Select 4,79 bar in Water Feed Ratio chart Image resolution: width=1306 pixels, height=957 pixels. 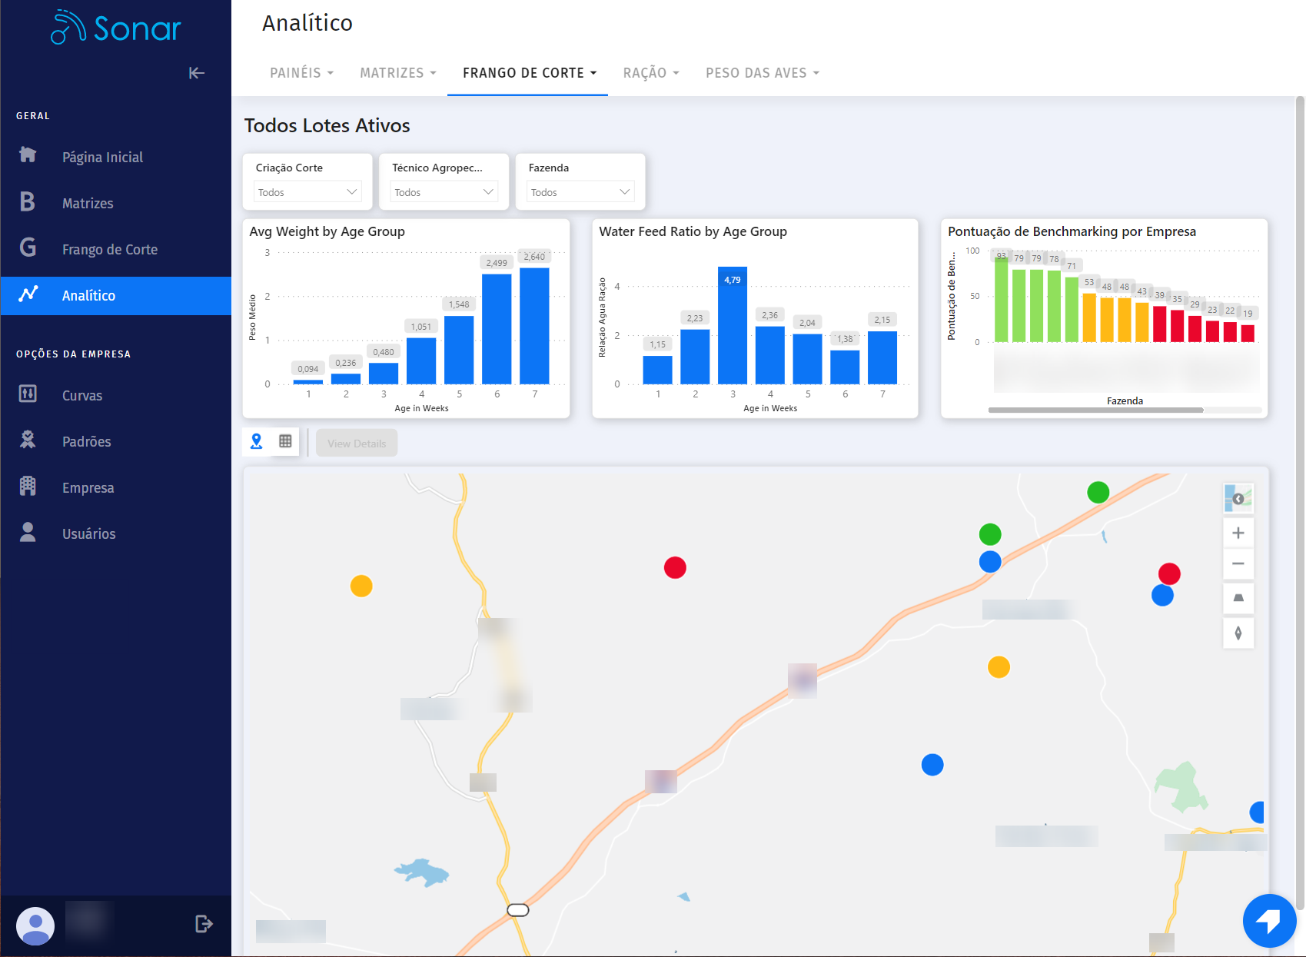tap(732, 325)
